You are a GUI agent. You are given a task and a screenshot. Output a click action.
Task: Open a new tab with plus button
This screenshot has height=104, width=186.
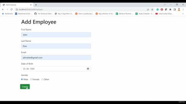tap(36, 5)
